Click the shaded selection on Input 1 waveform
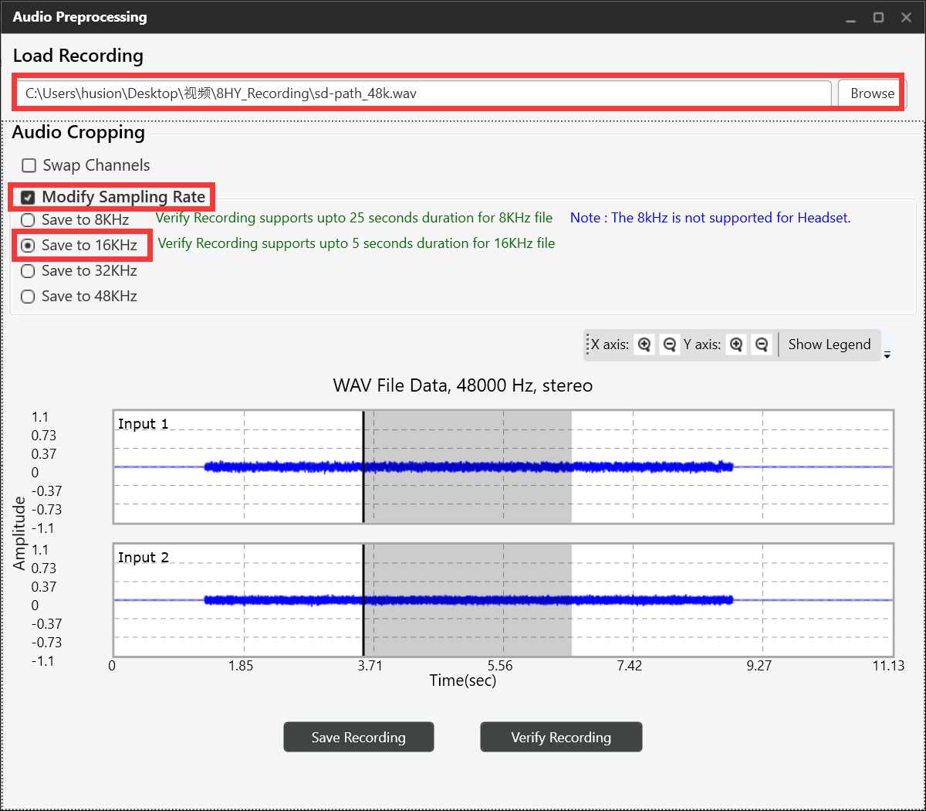Viewport: 926px width, 811px height. click(x=467, y=467)
